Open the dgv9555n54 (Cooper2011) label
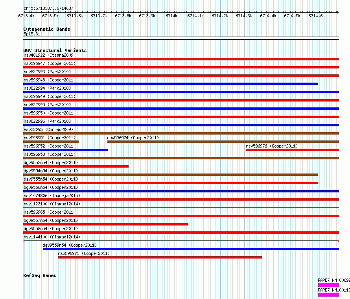 (51, 179)
